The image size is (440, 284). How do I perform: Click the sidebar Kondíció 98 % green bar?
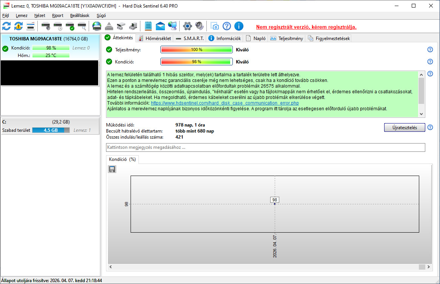pos(51,48)
